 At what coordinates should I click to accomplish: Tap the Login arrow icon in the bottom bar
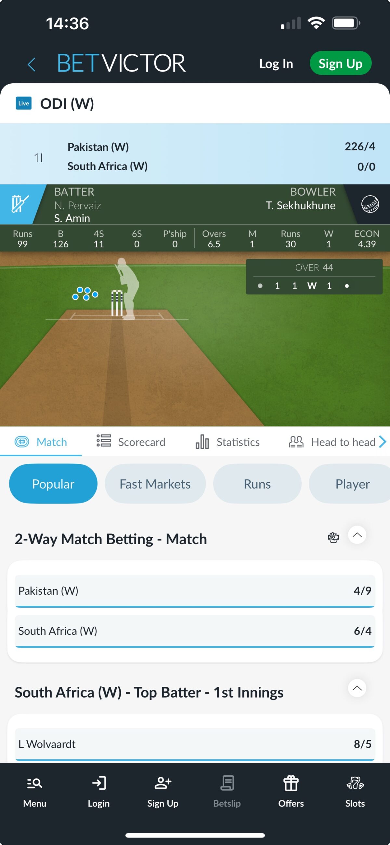[98, 783]
